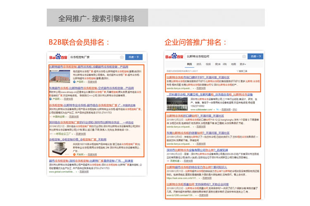Screen dimensions: 310x206
Task: Click factory building thumbnail in first left result
Action: pos(60,76)
